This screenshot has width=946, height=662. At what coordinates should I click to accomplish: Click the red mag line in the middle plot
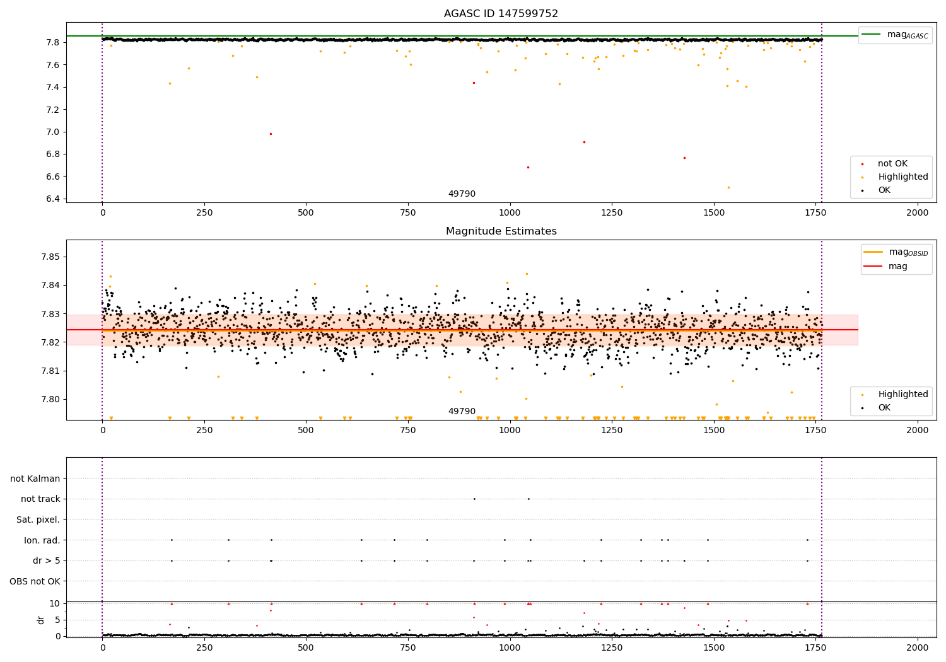(462, 330)
